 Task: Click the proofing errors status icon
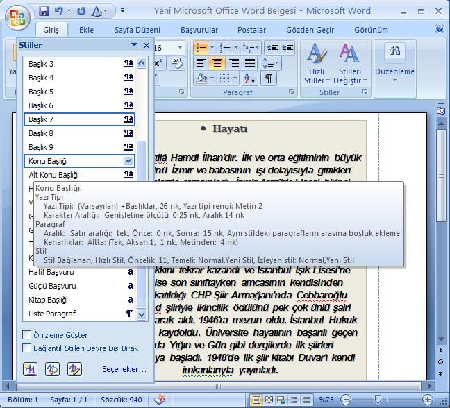point(160,400)
